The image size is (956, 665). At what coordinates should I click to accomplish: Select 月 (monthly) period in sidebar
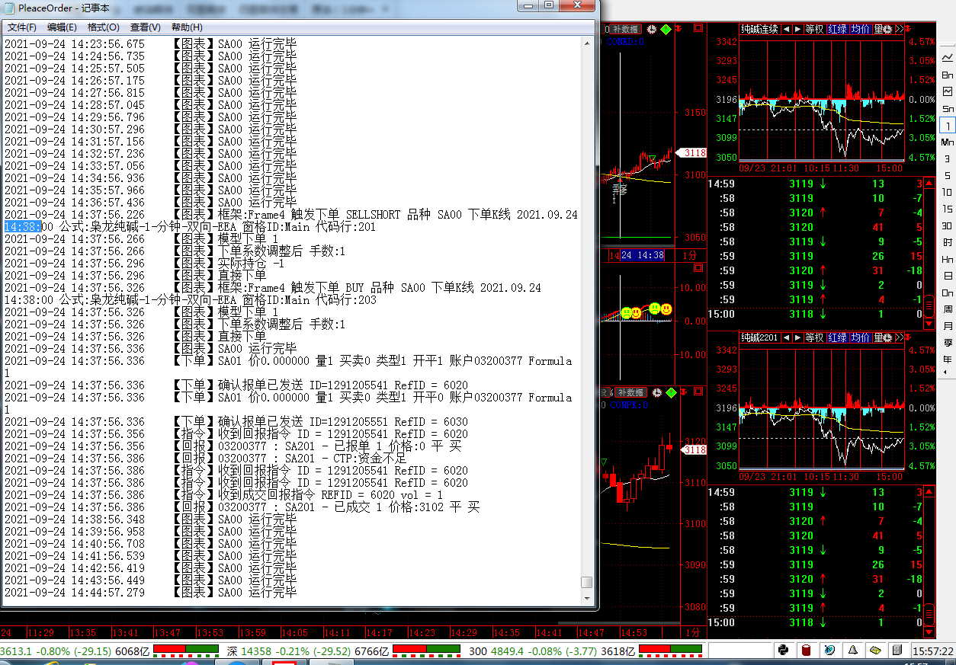tap(948, 325)
